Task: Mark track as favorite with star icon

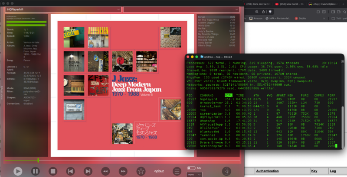Action: click(x=141, y=171)
